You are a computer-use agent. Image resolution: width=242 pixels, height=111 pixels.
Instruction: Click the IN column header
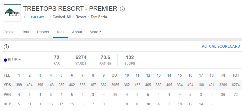point(223,75)
